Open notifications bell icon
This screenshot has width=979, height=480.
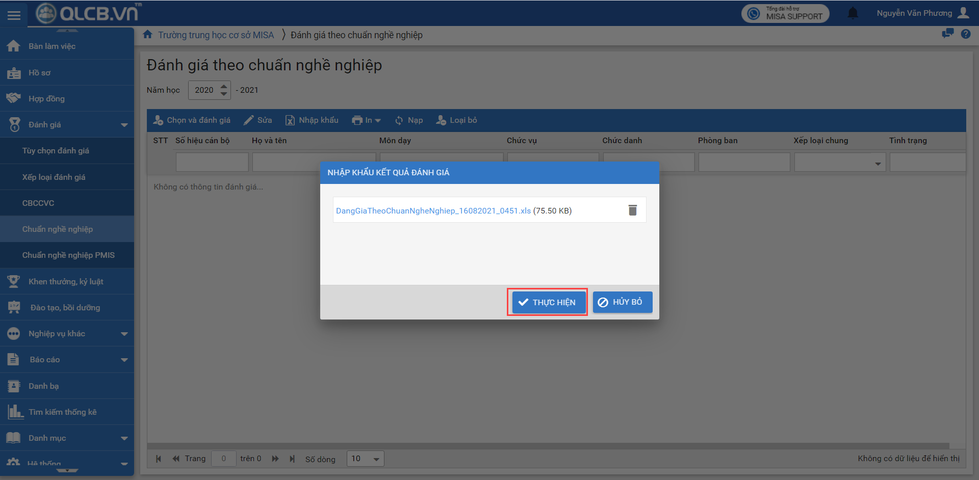(x=853, y=13)
